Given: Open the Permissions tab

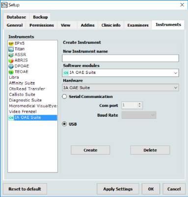Looking at the screenshot, I should 42,25.
